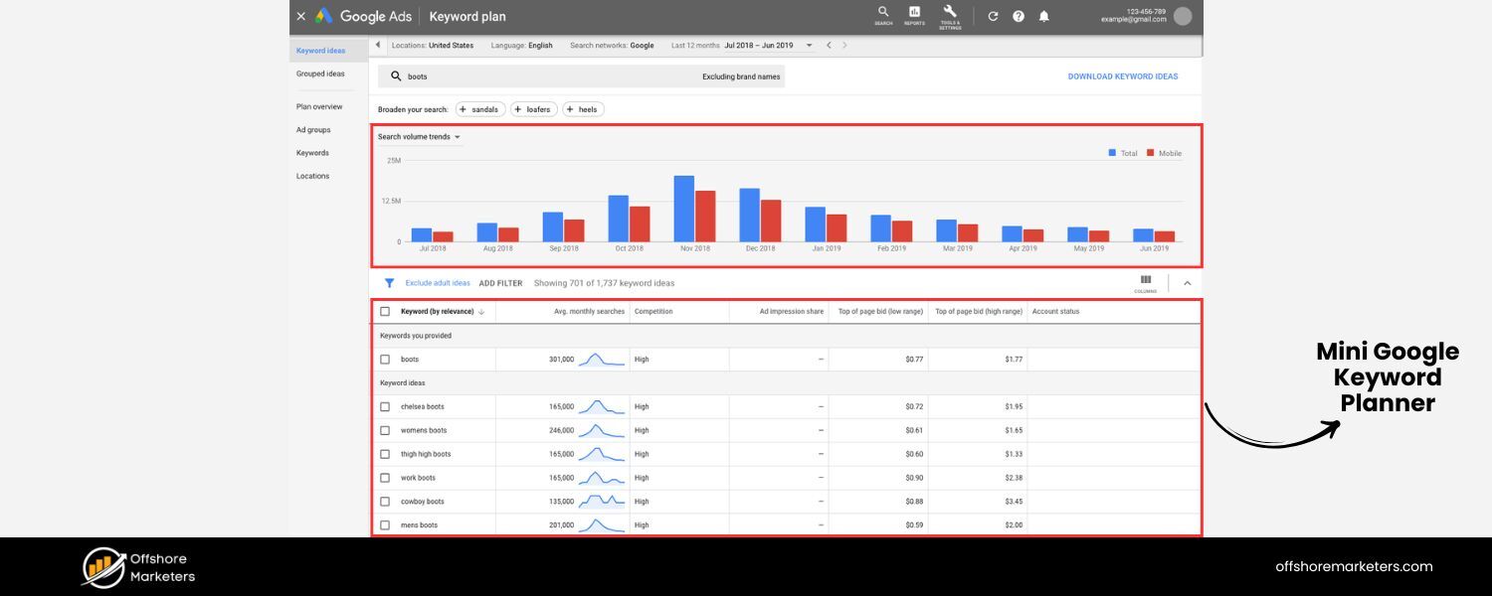Add sandals to broaden your search

tap(480, 109)
